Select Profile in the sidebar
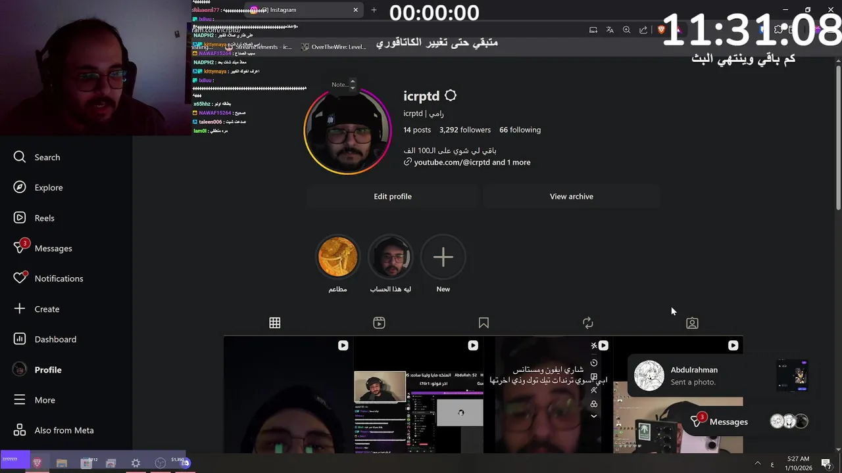Viewport: 842px width, 473px height. pos(38,369)
